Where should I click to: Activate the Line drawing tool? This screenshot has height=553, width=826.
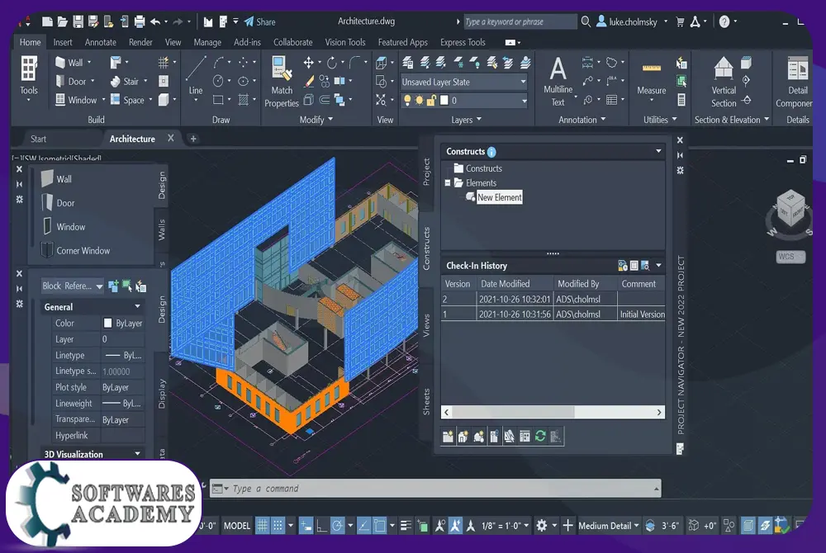click(196, 75)
